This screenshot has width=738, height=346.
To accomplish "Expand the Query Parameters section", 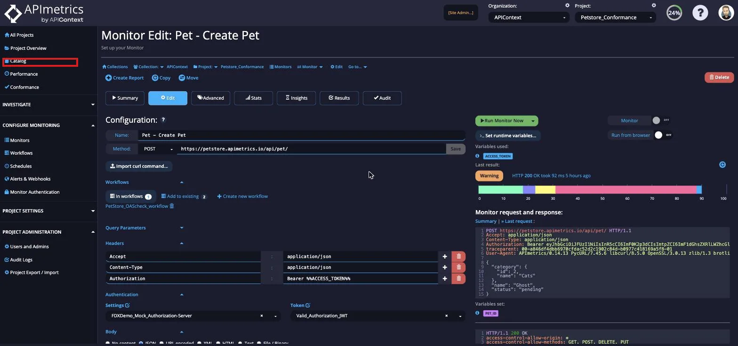I will [144, 228].
